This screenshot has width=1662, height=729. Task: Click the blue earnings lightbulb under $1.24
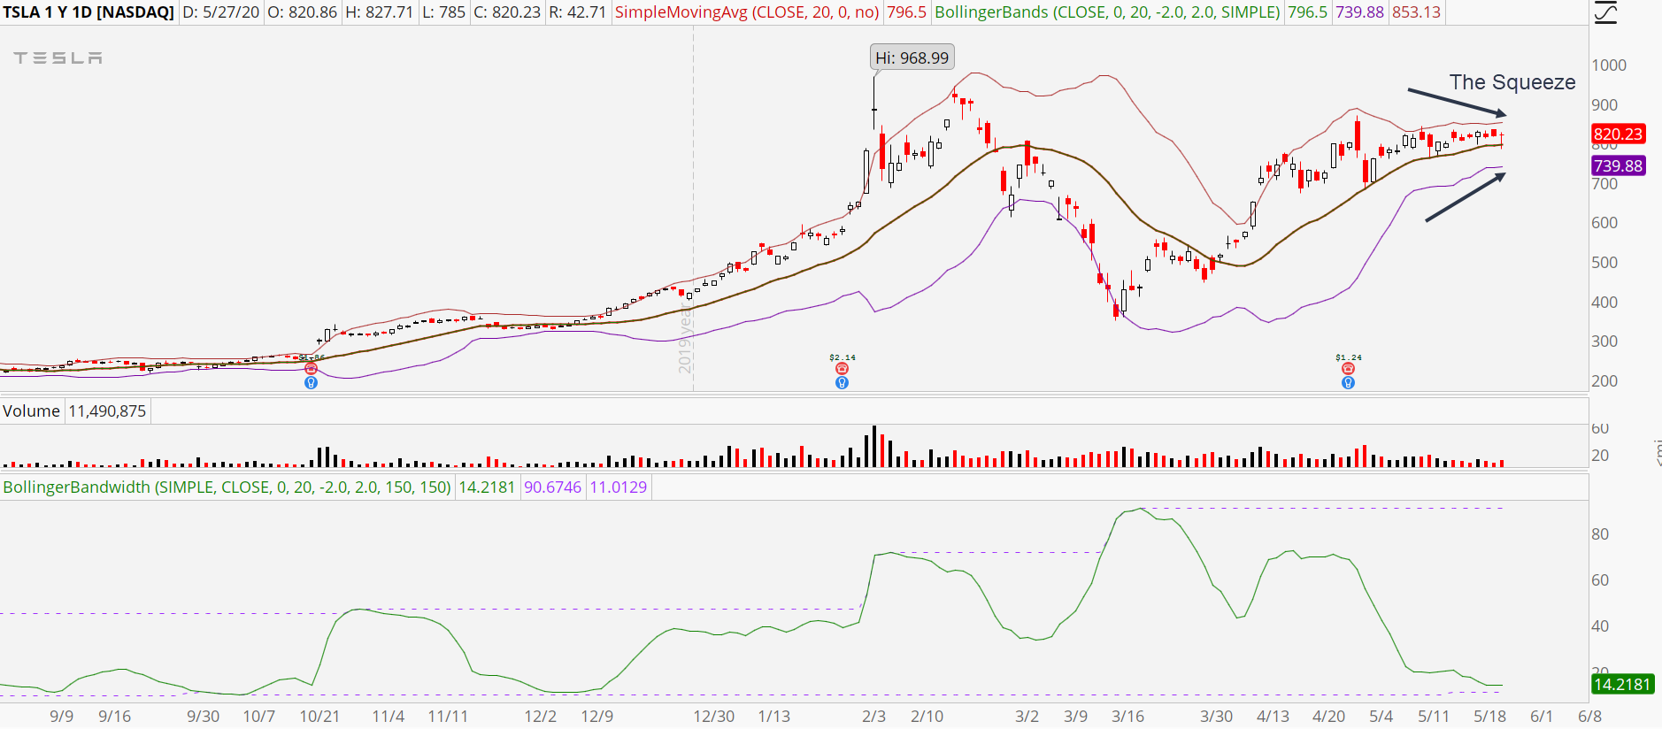pos(1348,383)
